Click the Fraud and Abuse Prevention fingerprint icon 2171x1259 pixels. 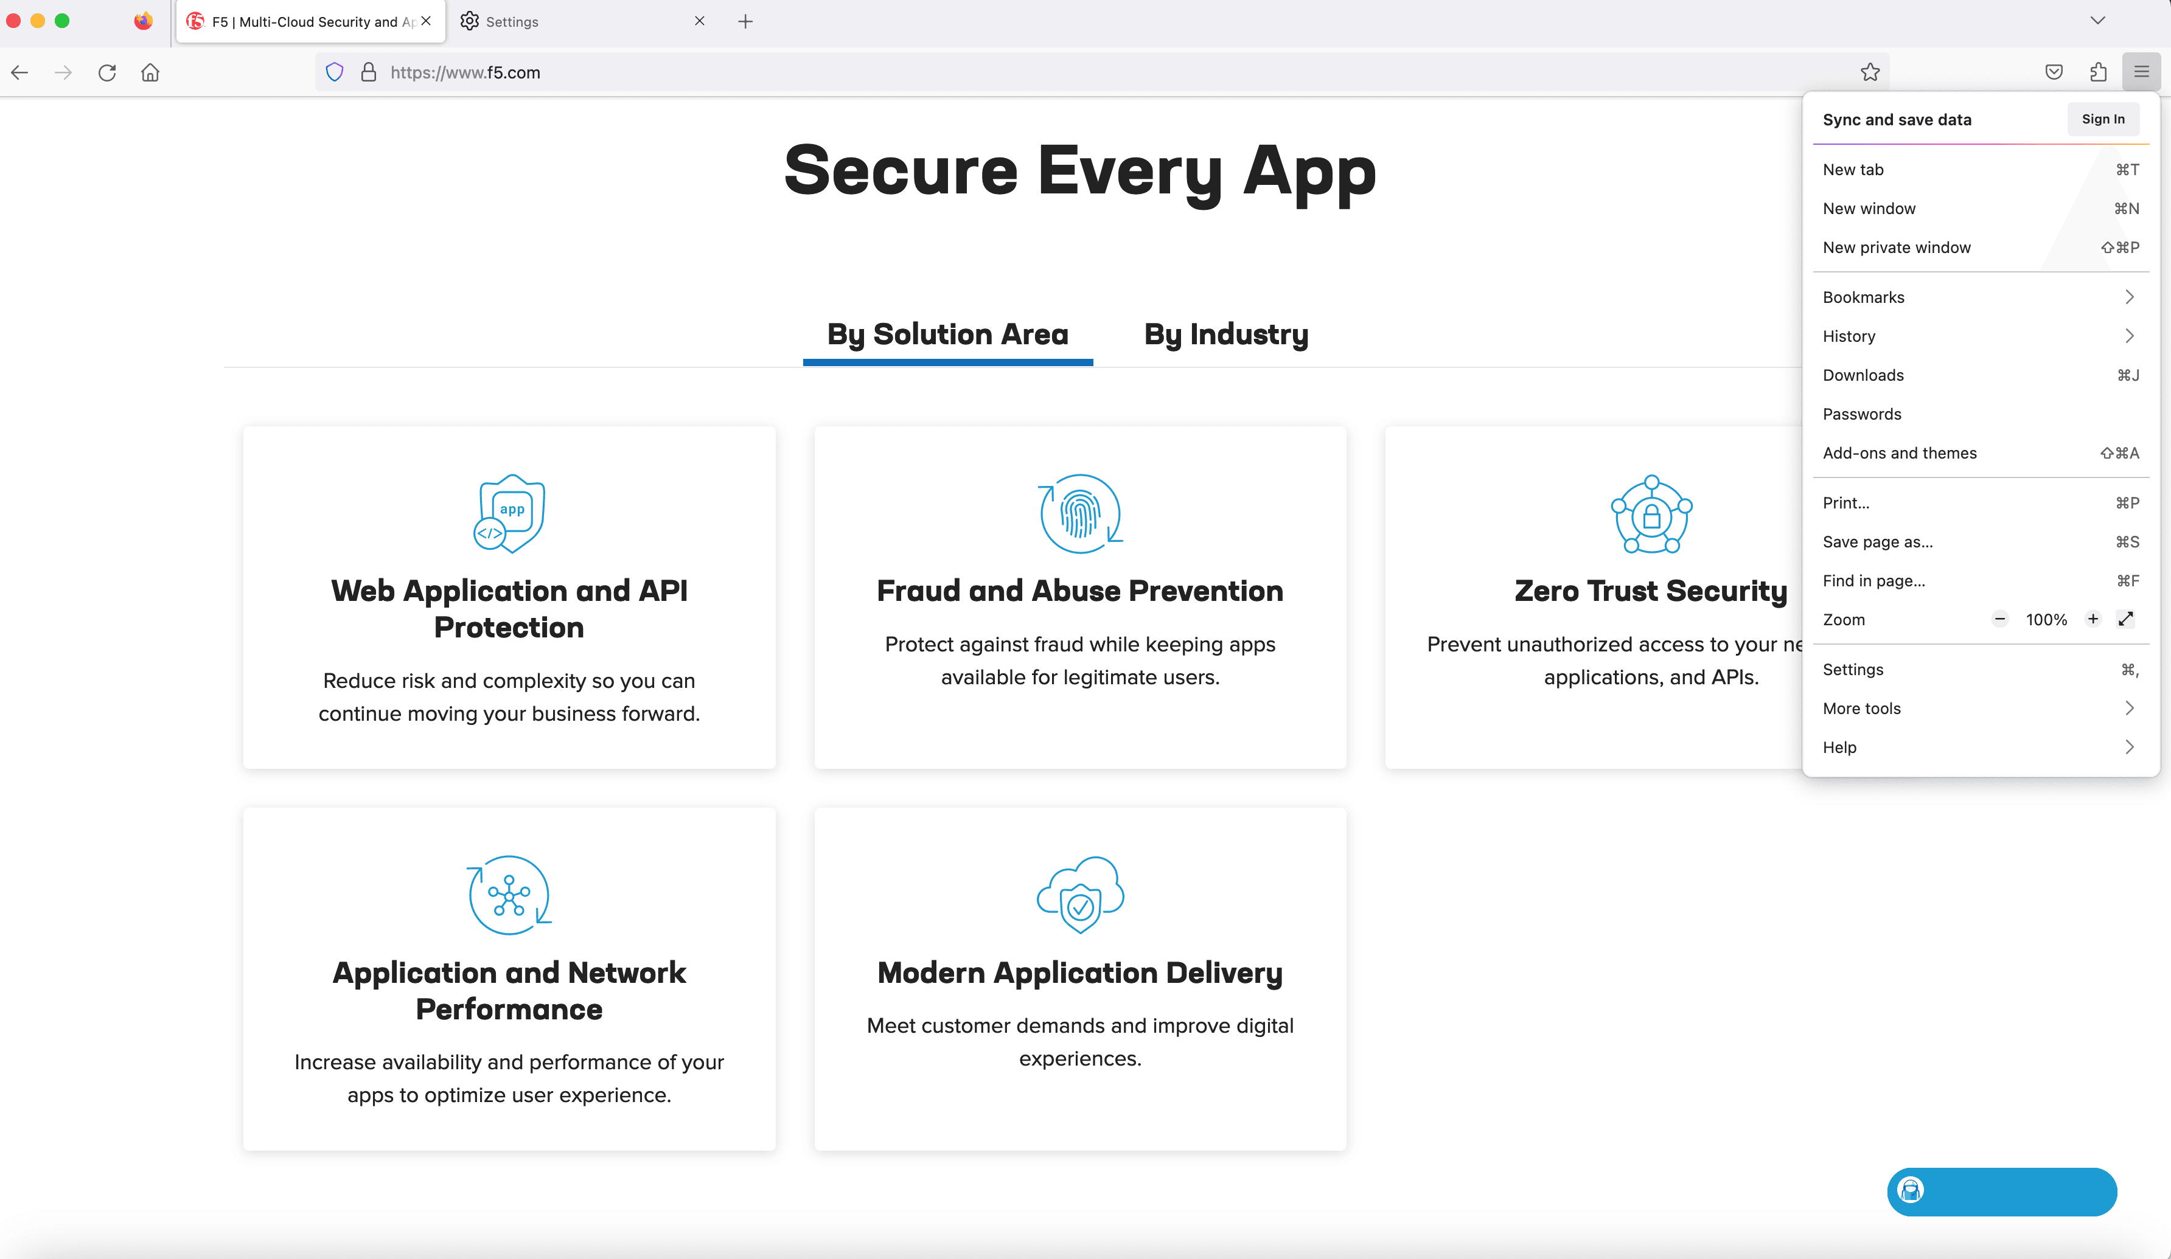[x=1081, y=513]
